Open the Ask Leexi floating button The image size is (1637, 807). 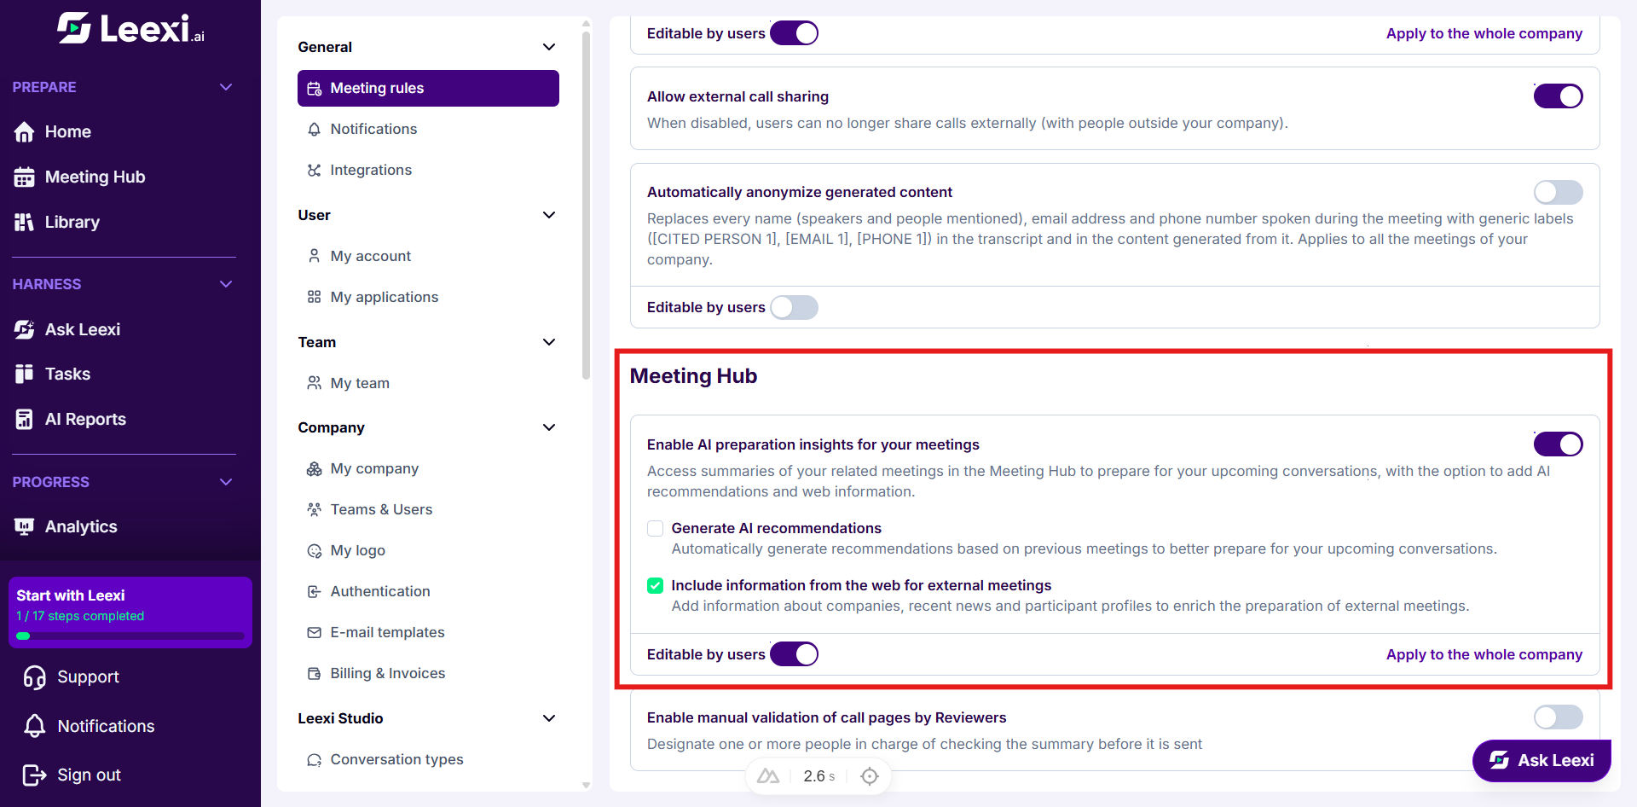pos(1542,760)
